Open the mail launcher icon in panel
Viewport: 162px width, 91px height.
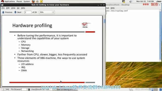[x=37, y=2]
